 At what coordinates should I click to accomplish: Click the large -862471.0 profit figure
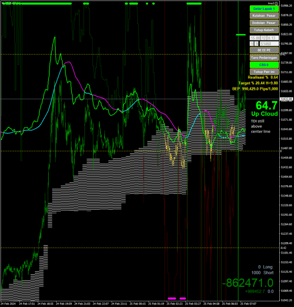tap(248, 283)
